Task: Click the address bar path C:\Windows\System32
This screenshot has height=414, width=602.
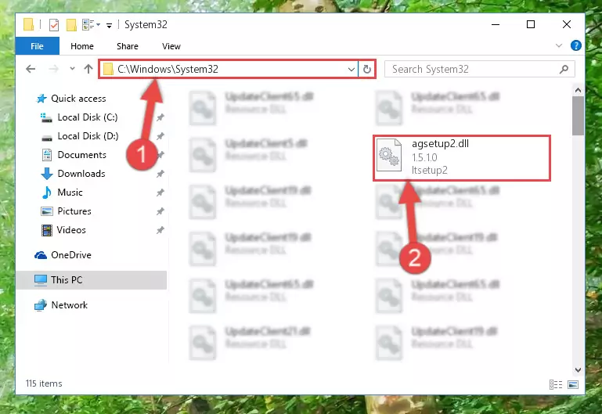Action: point(168,69)
